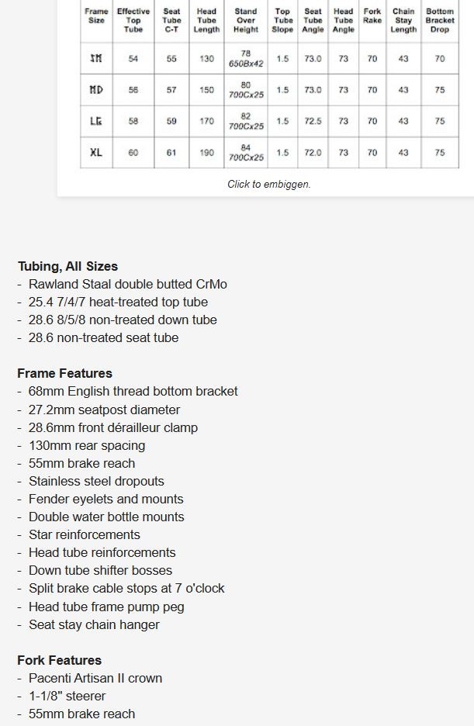Click the 'Fork Features' heading
The height and width of the screenshot is (726, 474).
[x=59, y=660]
